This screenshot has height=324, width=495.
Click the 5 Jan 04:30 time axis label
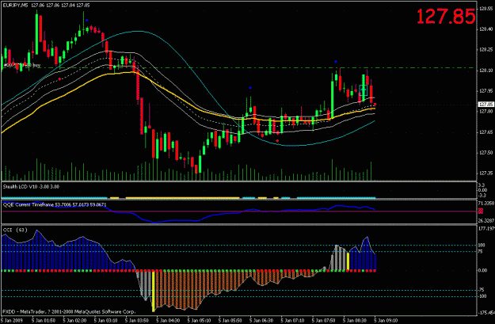168,321
